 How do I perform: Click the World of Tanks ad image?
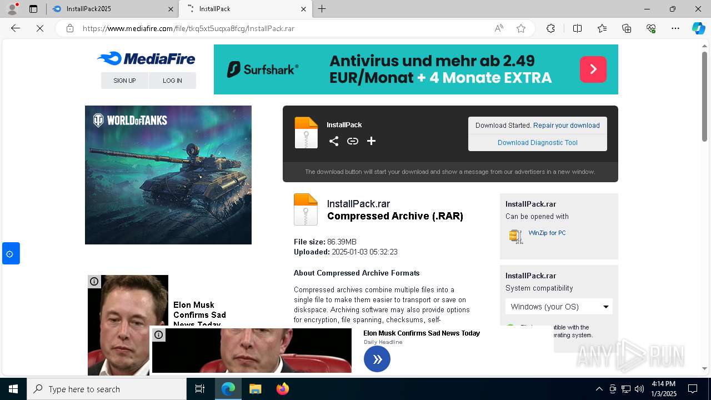pos(168,175)
